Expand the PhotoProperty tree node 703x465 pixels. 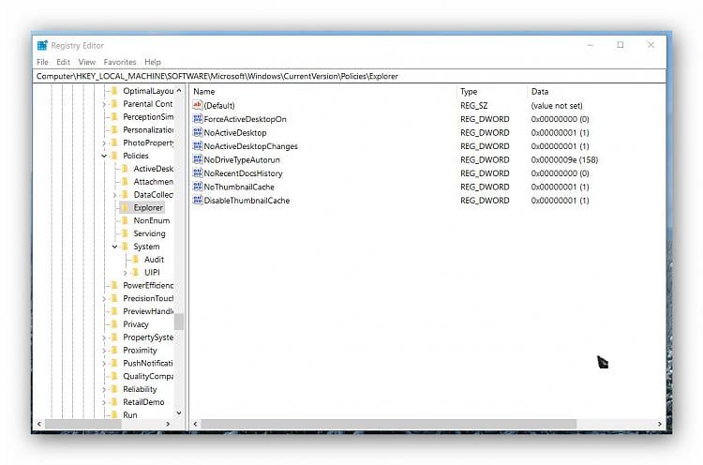[x=104, y=143]
